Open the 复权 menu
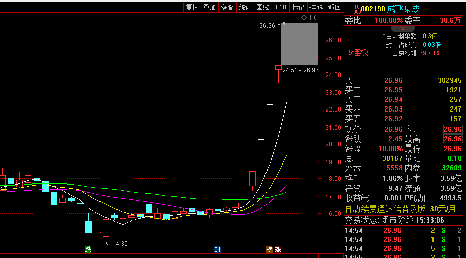Screen dimensions: 466x258 click(192, 8)
